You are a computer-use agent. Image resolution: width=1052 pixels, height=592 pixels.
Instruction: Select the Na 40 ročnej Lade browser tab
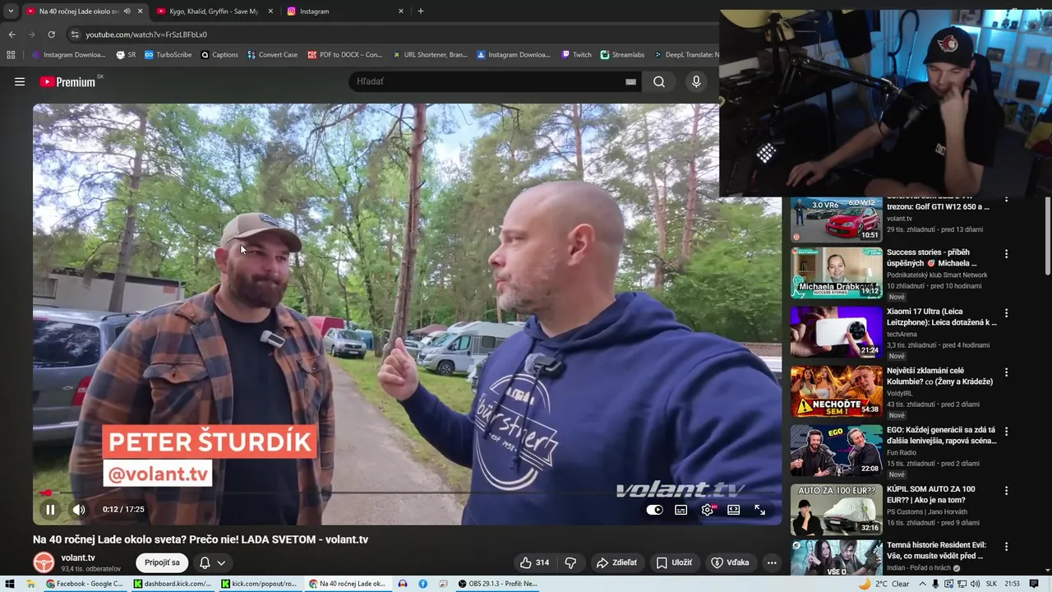pyautogui.click(x=79, y=12)
